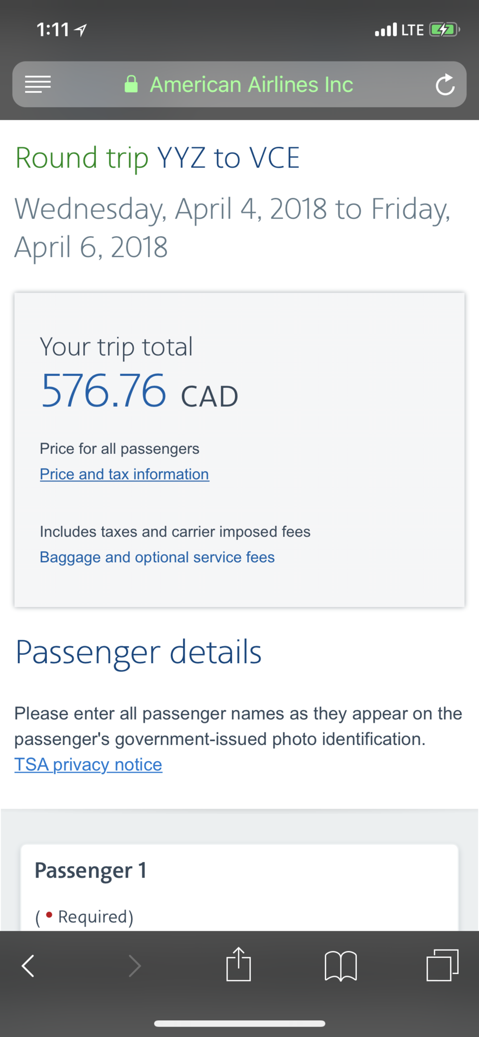
Task: Go back to the previous page
Action: tap(29, 966)
